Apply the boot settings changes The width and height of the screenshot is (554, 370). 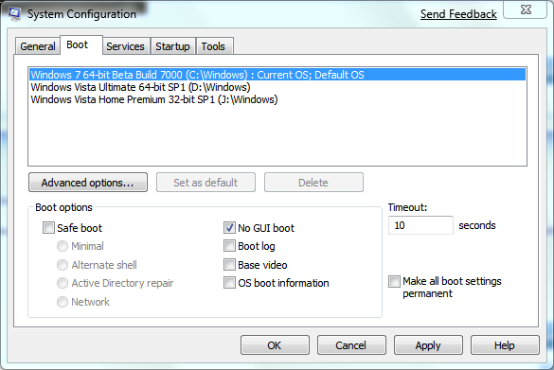pos(428,345)
